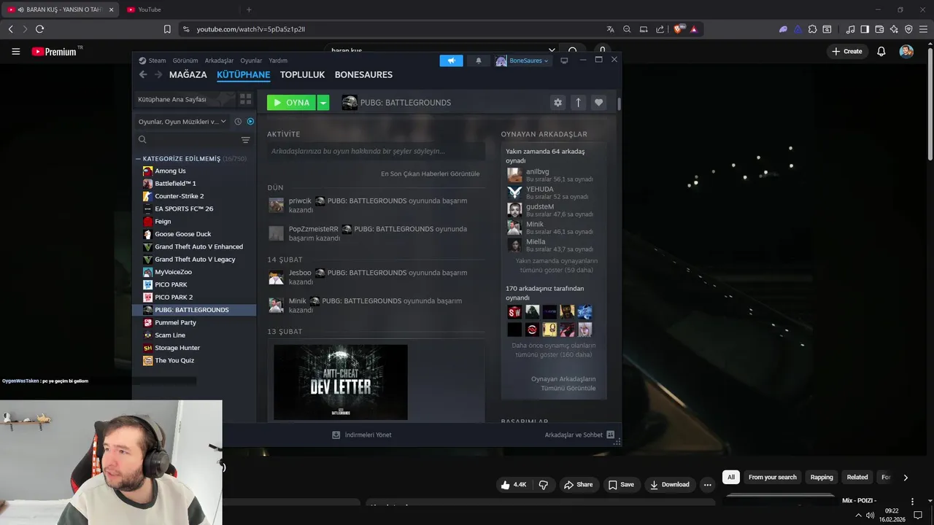Open YouTube notifications bell
The image size is (934, 525).
(881, 51)
